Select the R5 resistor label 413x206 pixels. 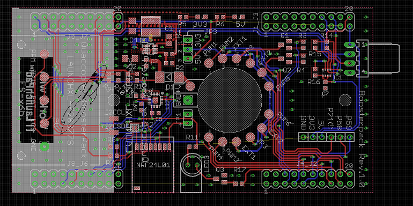(x=182, y=24)
